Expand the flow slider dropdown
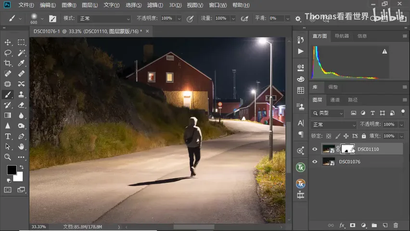 (233, 19)
